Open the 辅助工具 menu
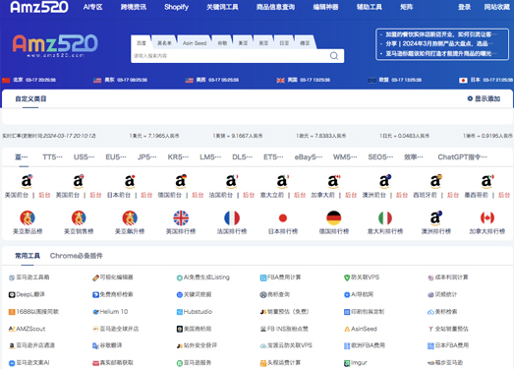The height and width of the screenshot is (369, 514). coord(370,7)
